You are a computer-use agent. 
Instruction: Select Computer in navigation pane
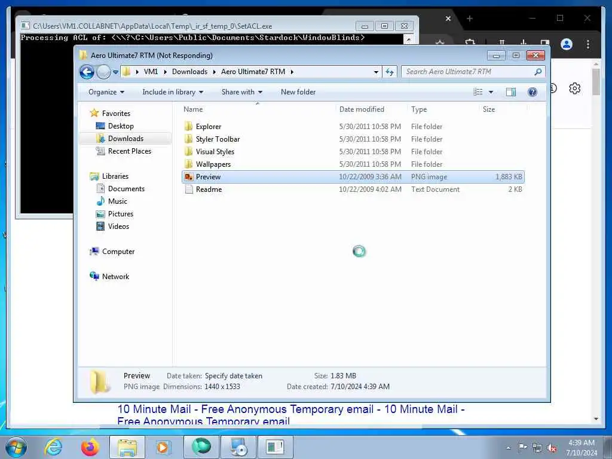point(118,252)
